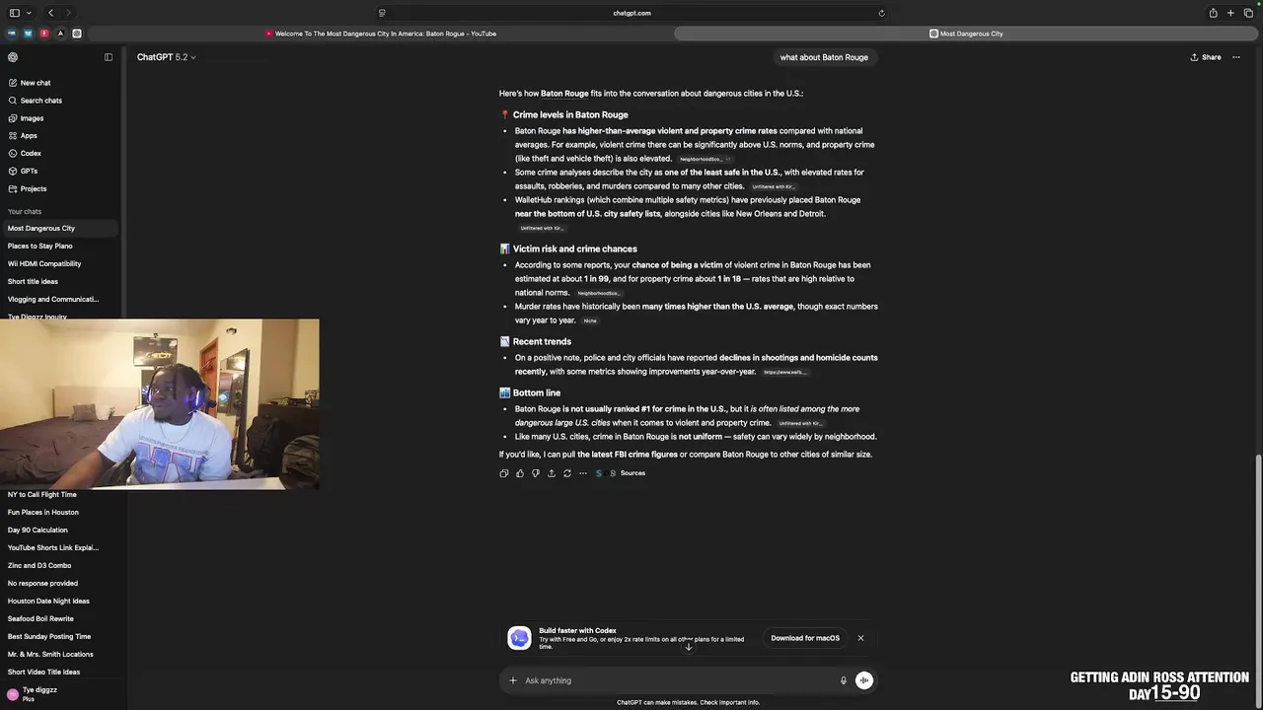Open Apps section in sidebar
Screen dimensions: 1263x710
pyautogui.click(x=29, y=136)
